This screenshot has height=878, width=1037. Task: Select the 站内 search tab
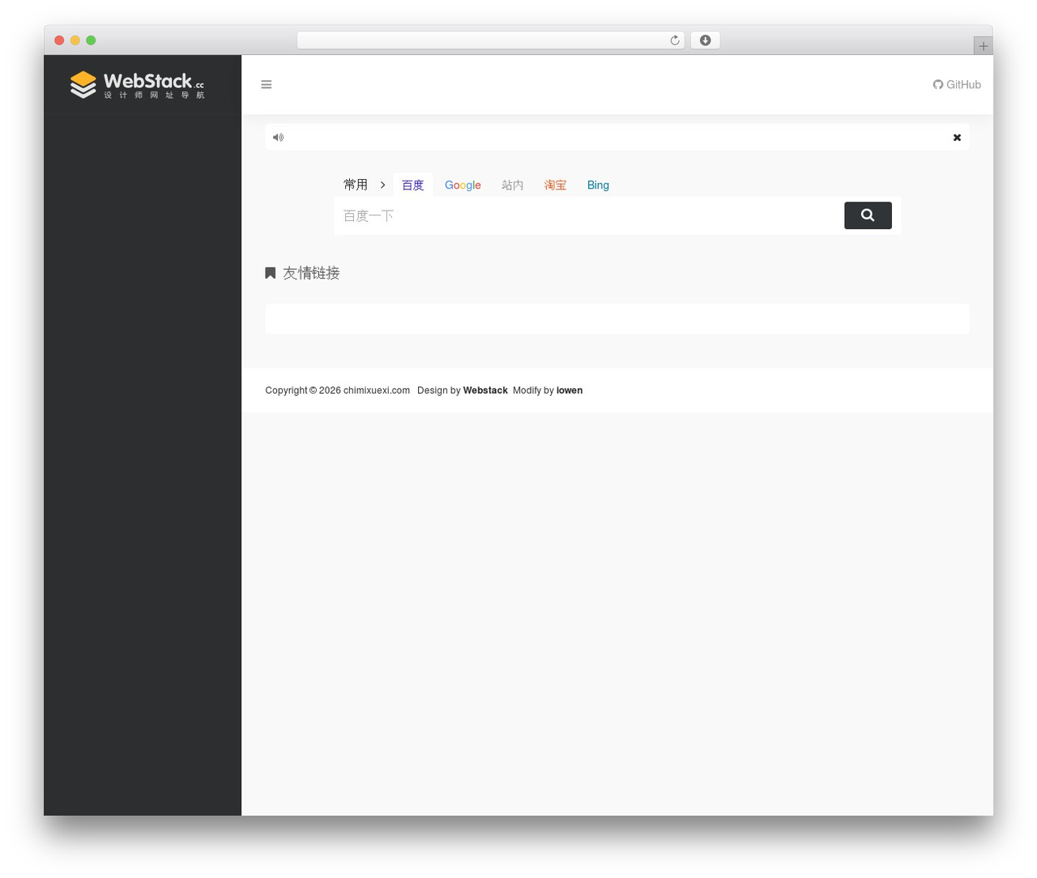[x=513, y=185]
